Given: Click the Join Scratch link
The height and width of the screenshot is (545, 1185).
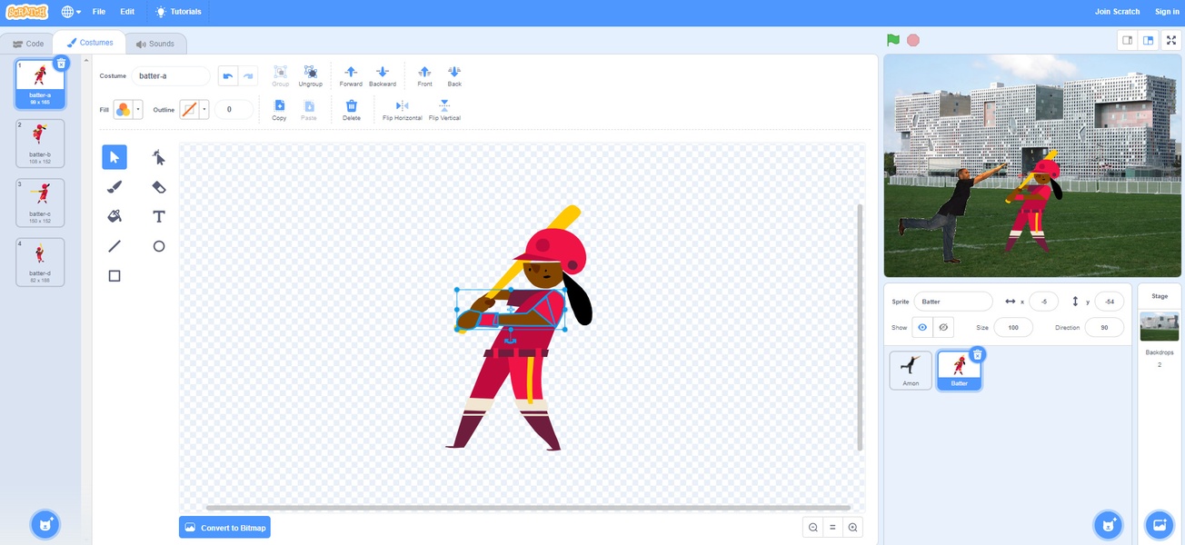Looking at the screenshot, I should (x=1117, y=12).
